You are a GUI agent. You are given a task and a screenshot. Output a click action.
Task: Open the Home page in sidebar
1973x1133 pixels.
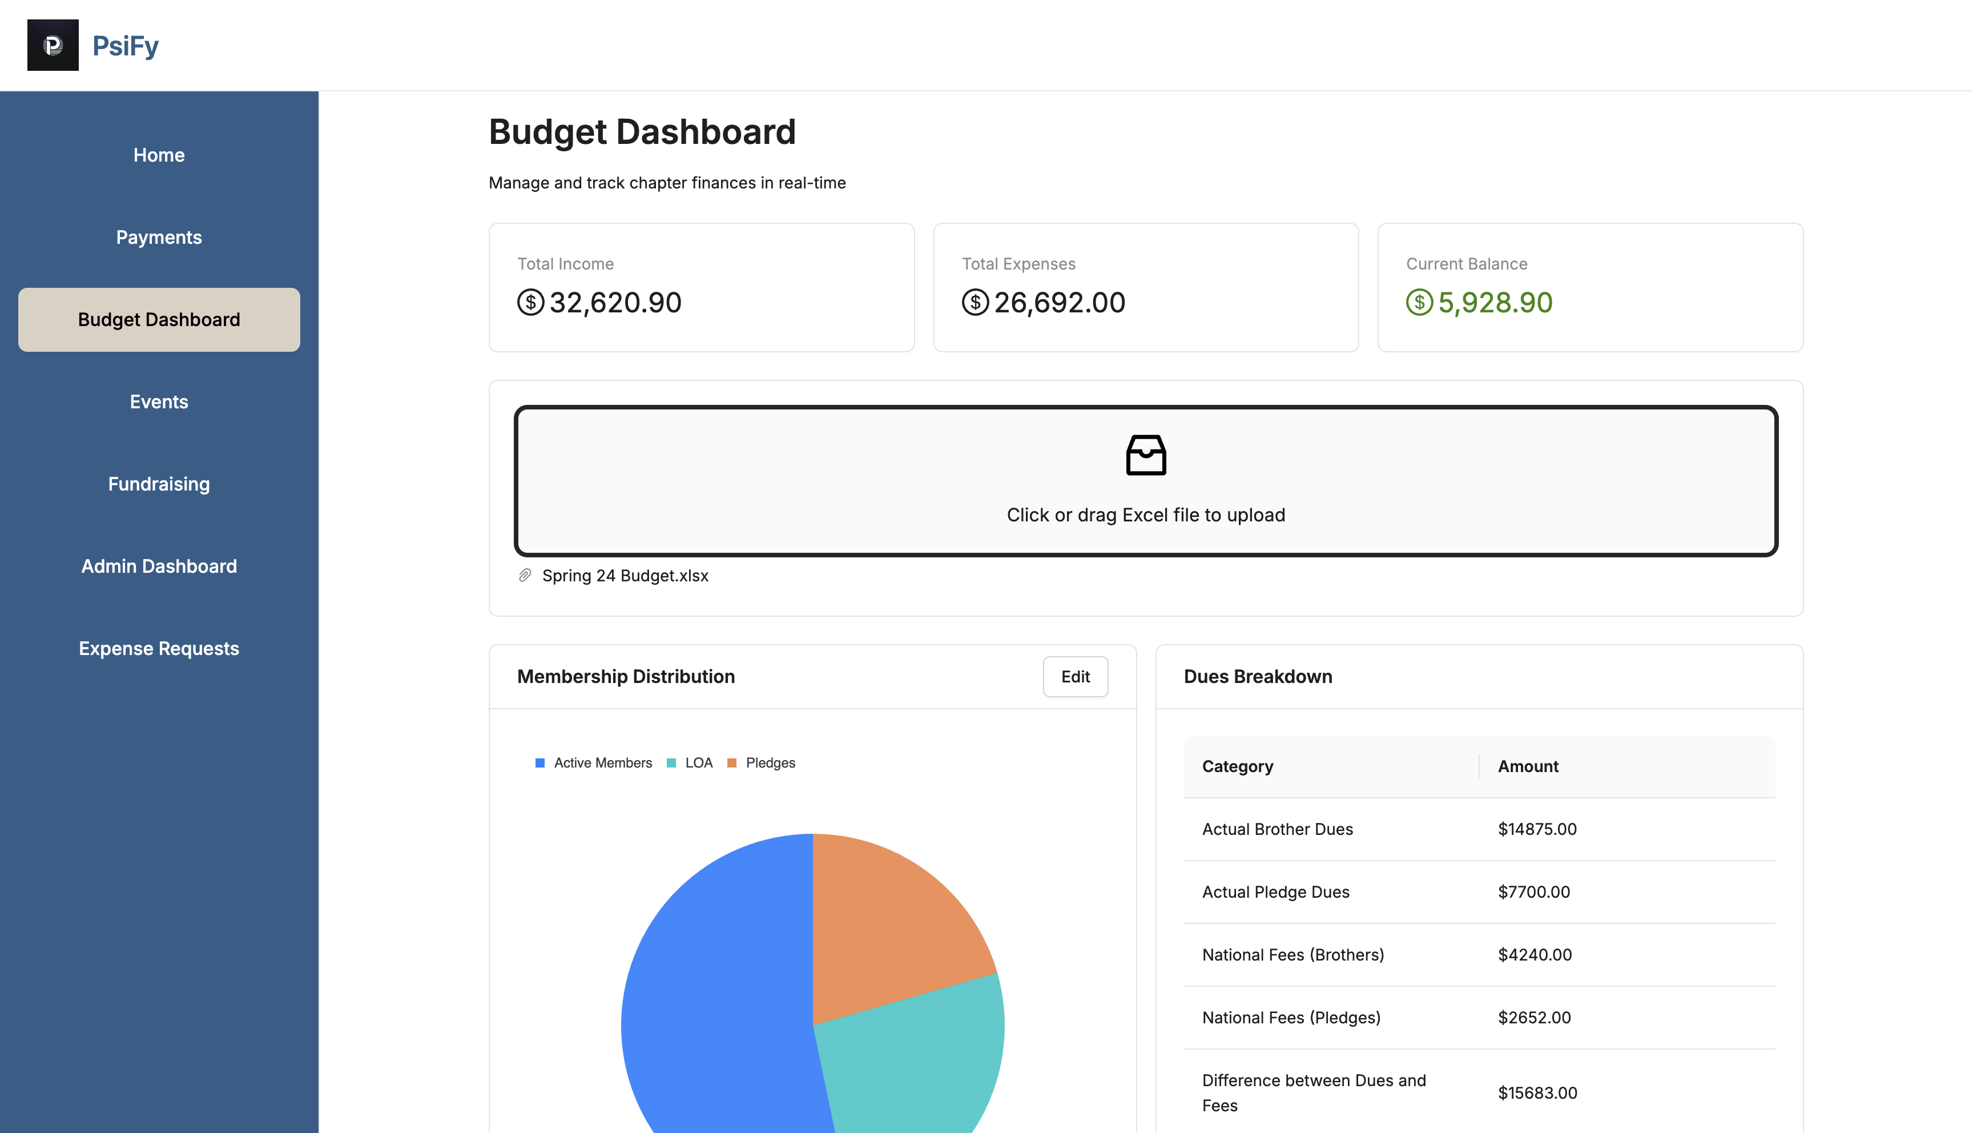point(159,155)
